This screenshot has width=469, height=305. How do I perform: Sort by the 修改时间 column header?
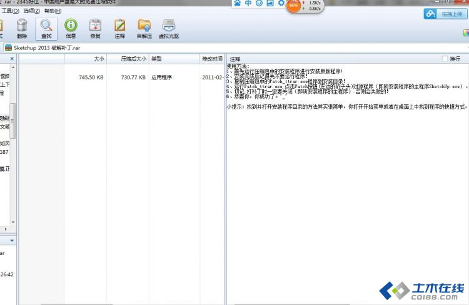click(x=212, y=59)
